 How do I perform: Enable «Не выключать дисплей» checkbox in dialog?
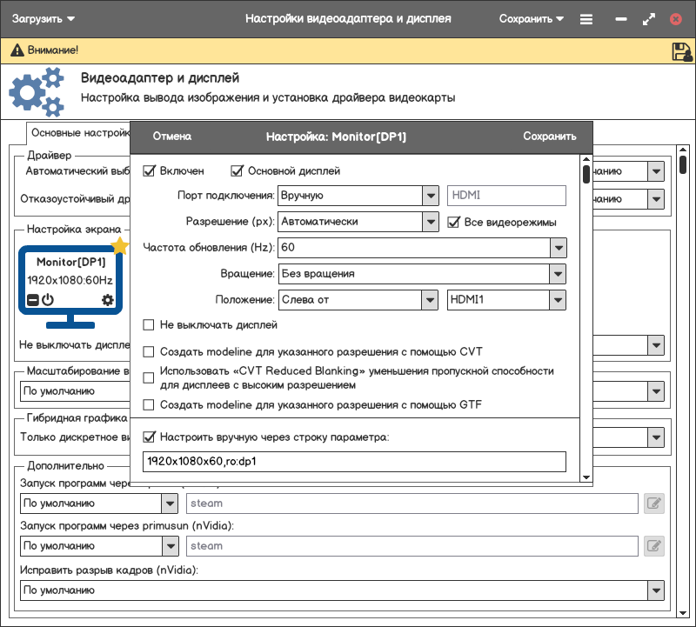click(149, 325)
